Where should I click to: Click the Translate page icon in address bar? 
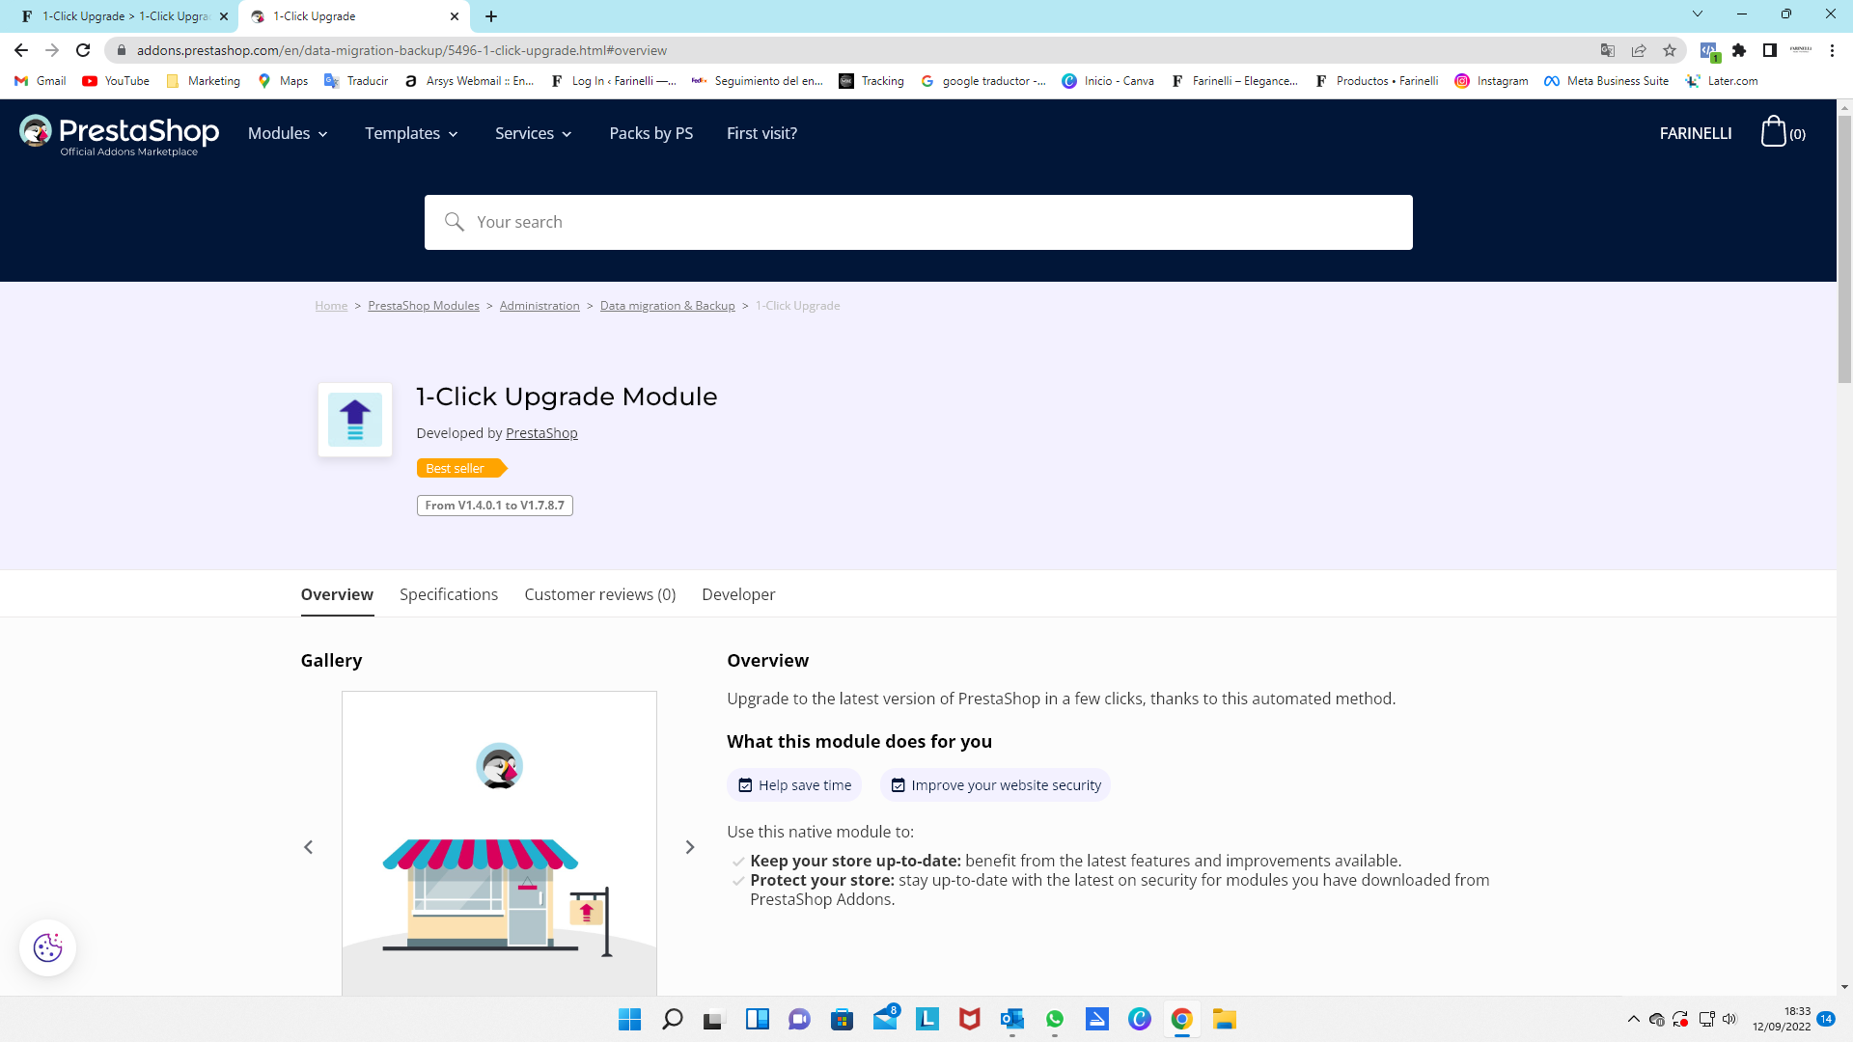pos(1608,50)
